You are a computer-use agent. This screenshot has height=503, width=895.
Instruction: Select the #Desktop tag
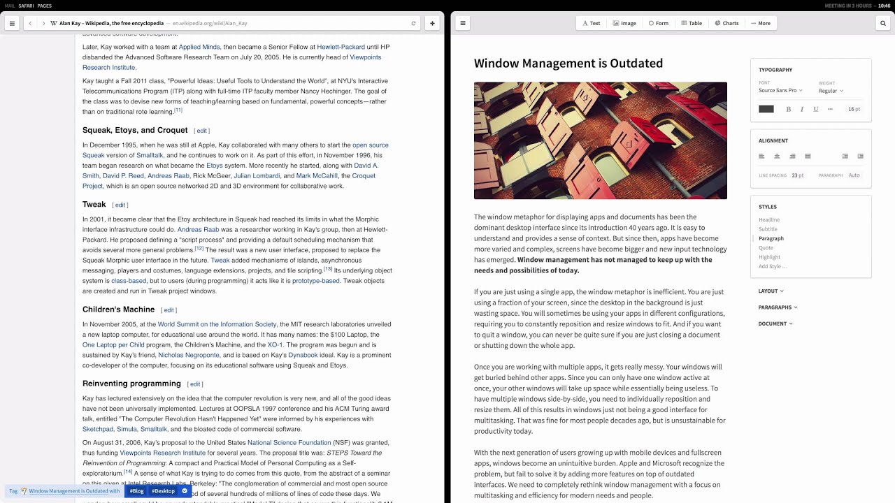[x=163, y=491]
